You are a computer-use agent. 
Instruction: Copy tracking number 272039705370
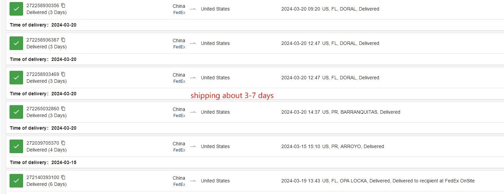(63, 143)
